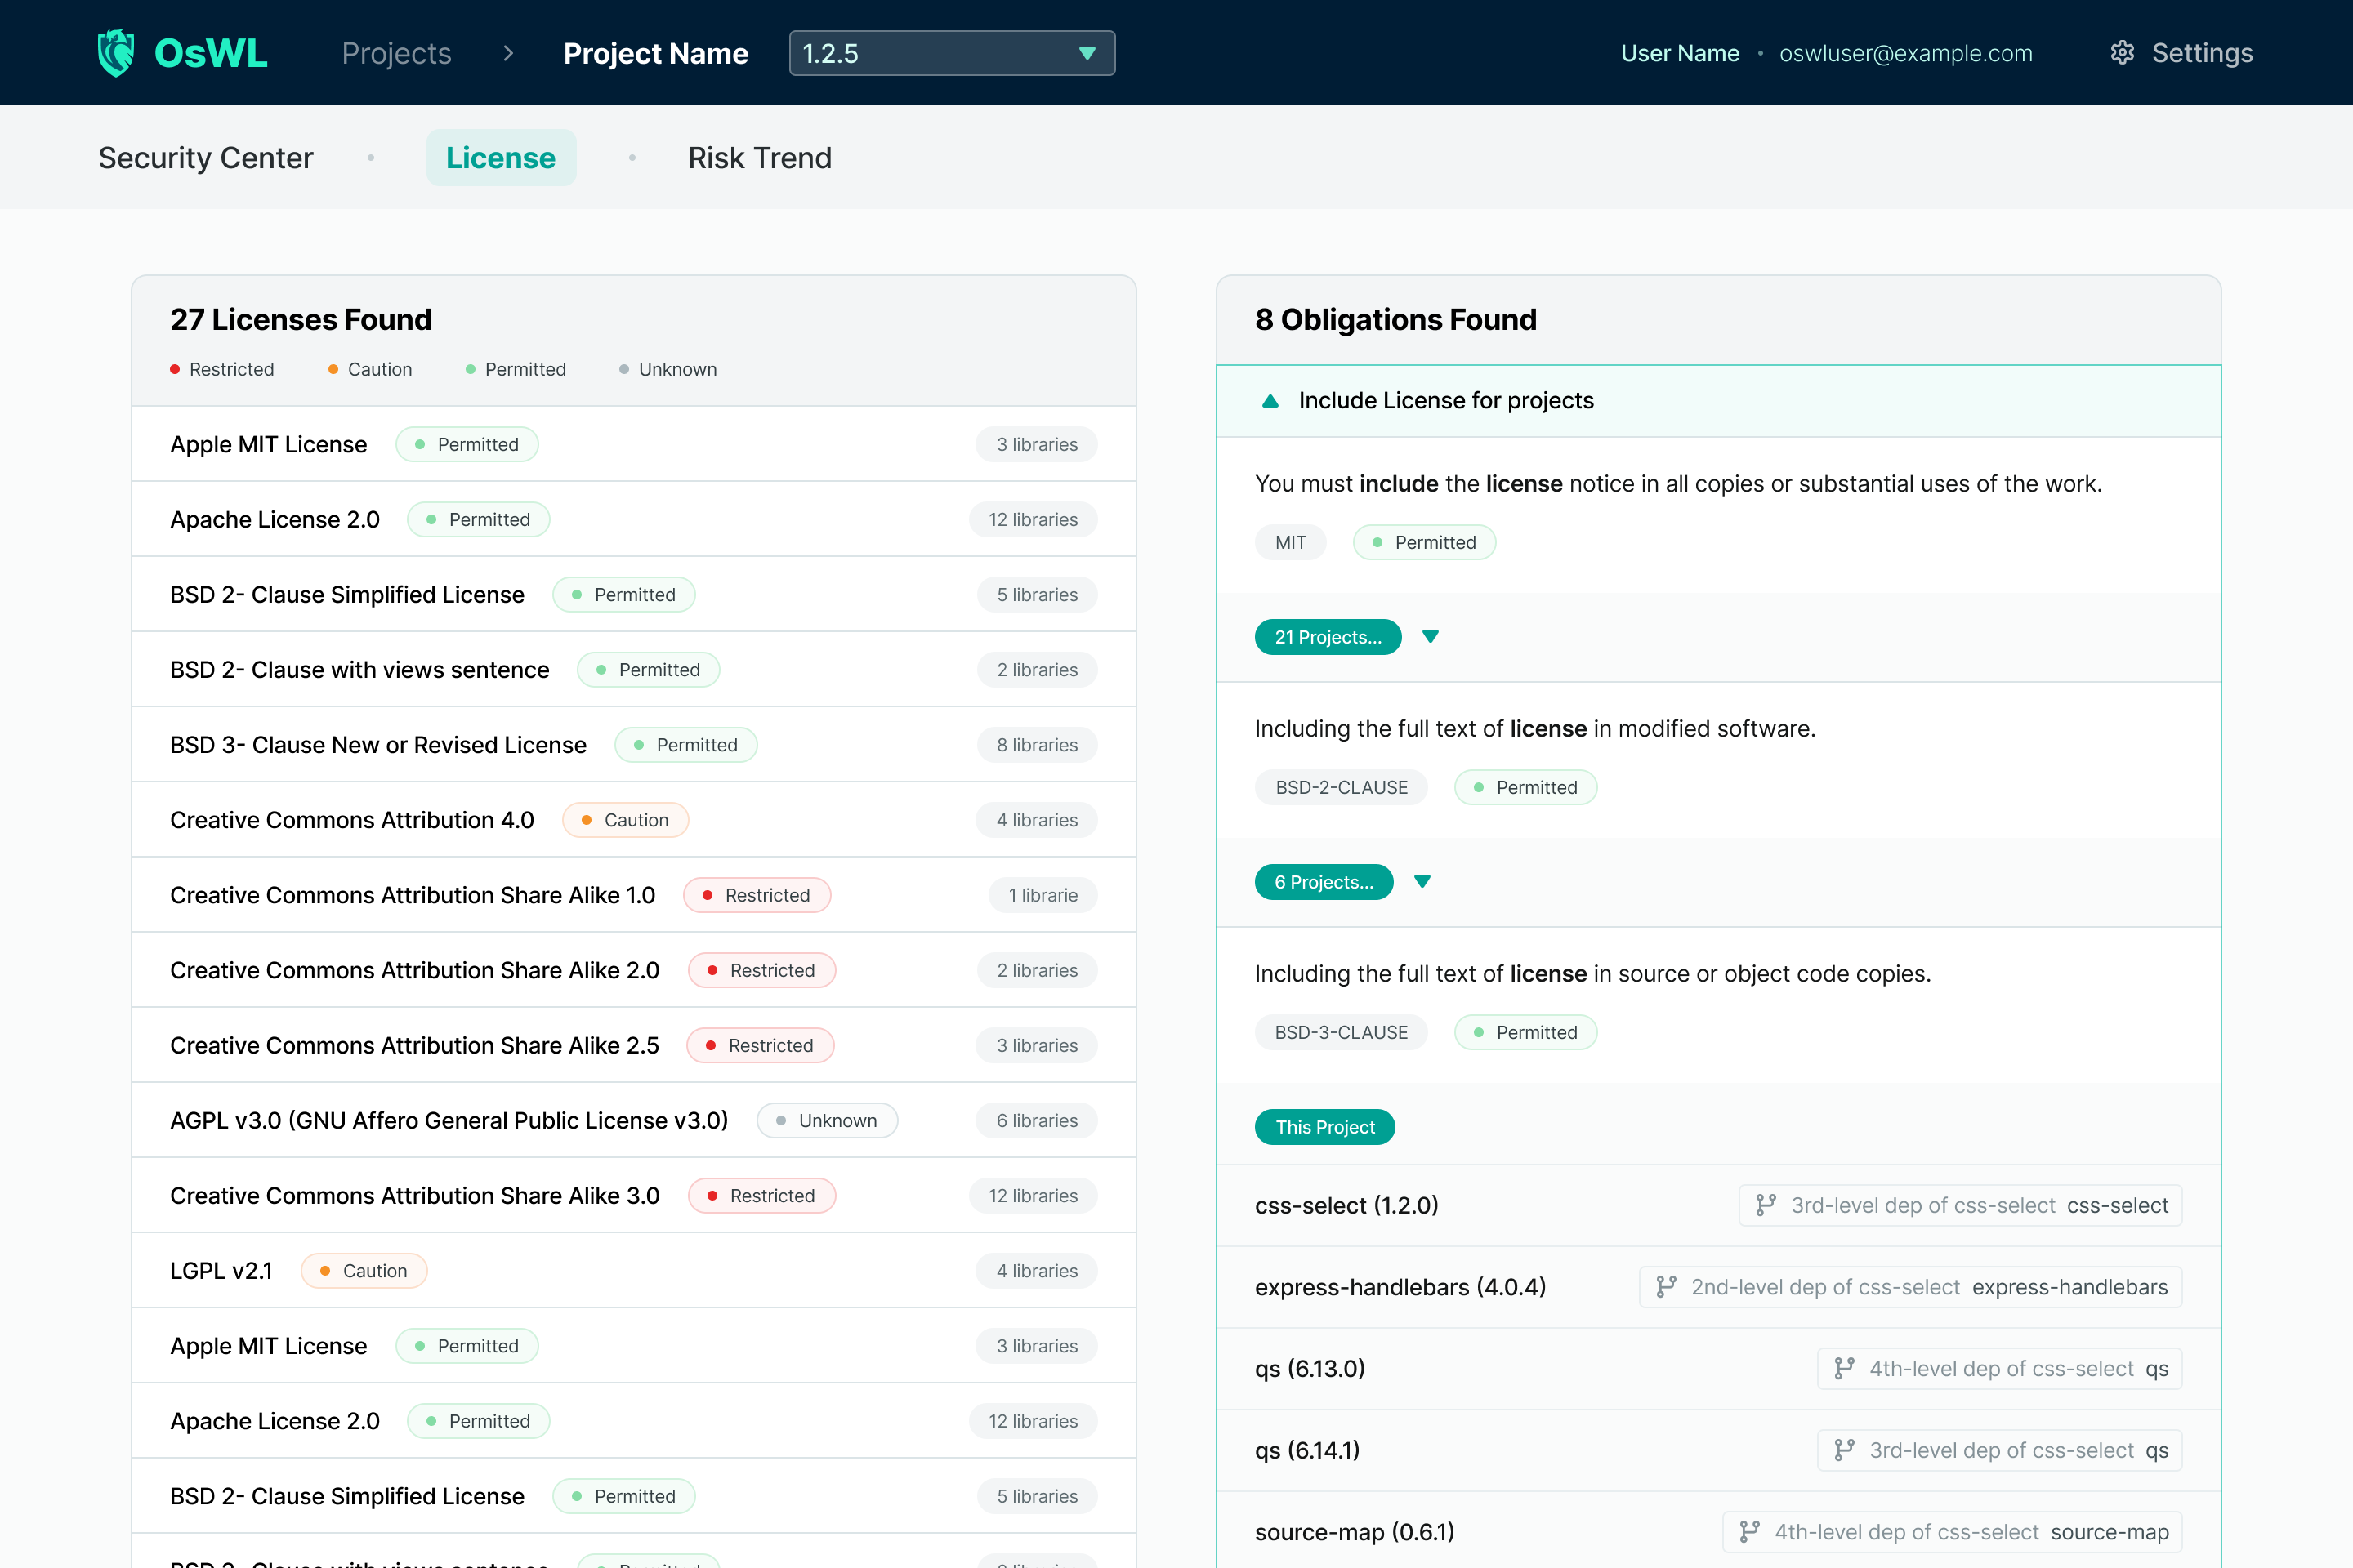Select Creative Commons Attribution 4.0 row
The width and height of the screenshot is (2353, 1568).
[x=633, y=820]
